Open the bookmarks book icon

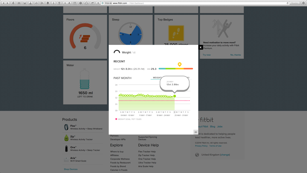19,3
